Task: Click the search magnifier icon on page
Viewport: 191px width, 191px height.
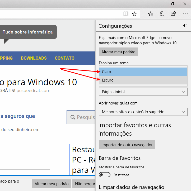Action: point(73,117)
